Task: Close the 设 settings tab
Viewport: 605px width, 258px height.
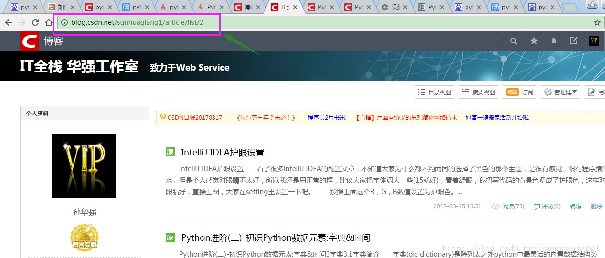Action: [406, 8]
